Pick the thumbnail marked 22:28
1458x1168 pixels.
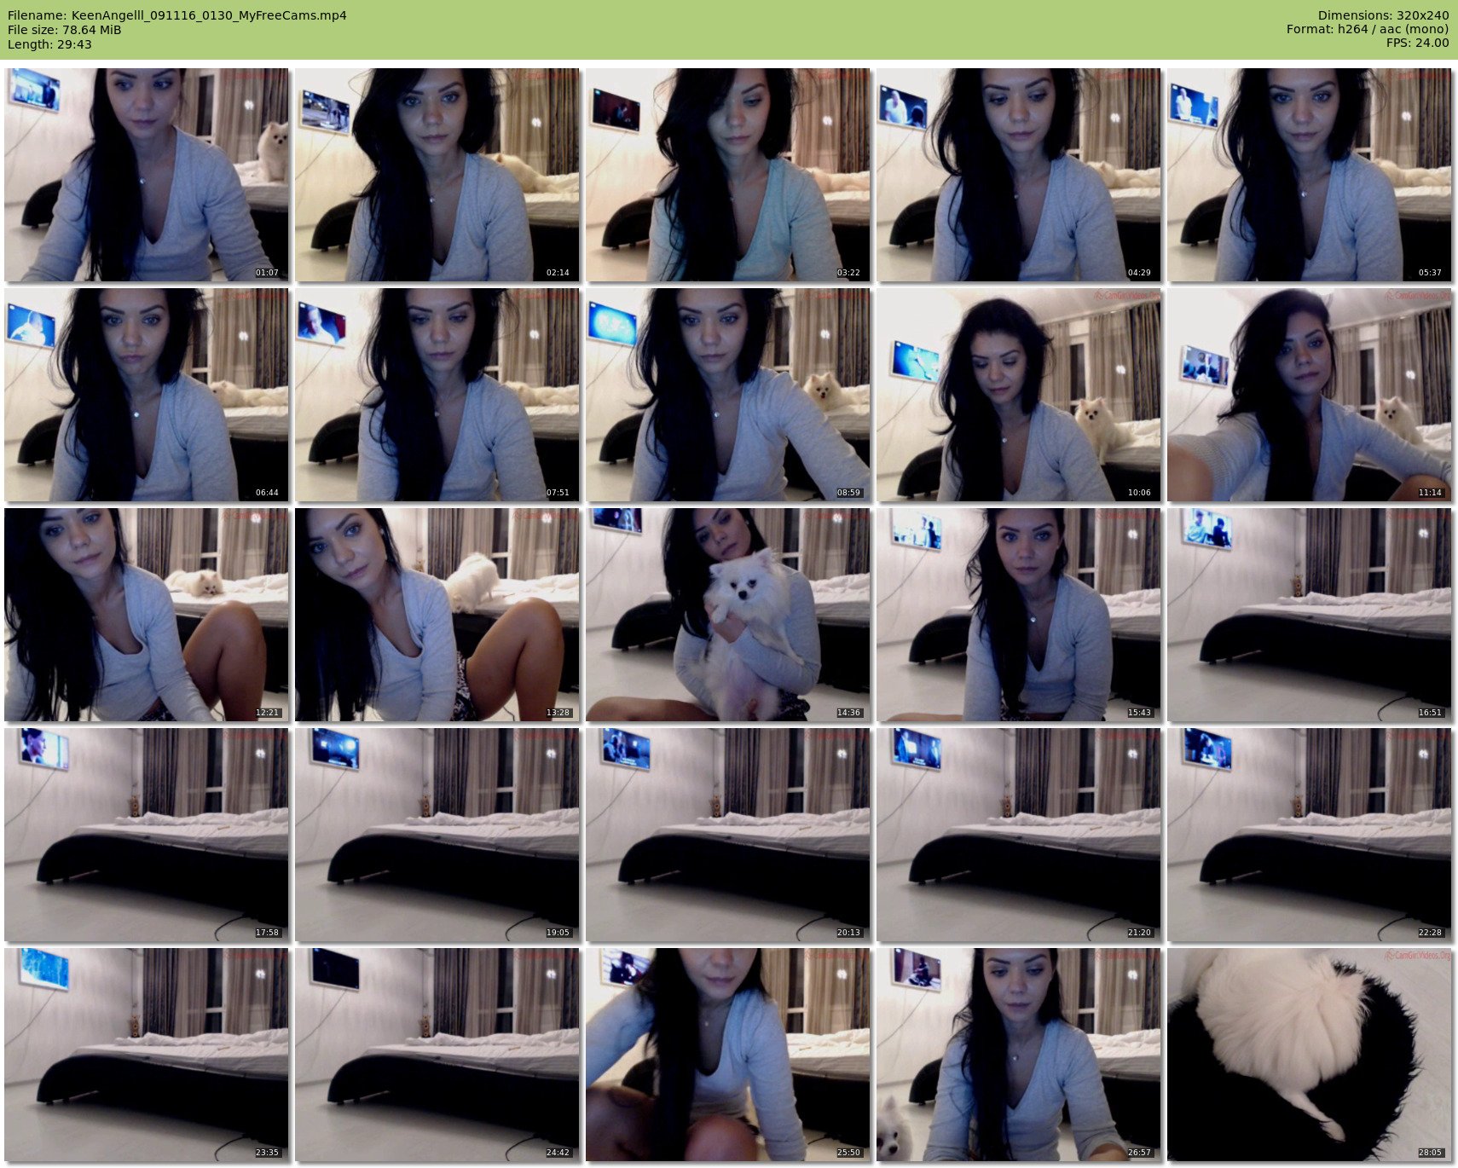[x=1309, y=835]
